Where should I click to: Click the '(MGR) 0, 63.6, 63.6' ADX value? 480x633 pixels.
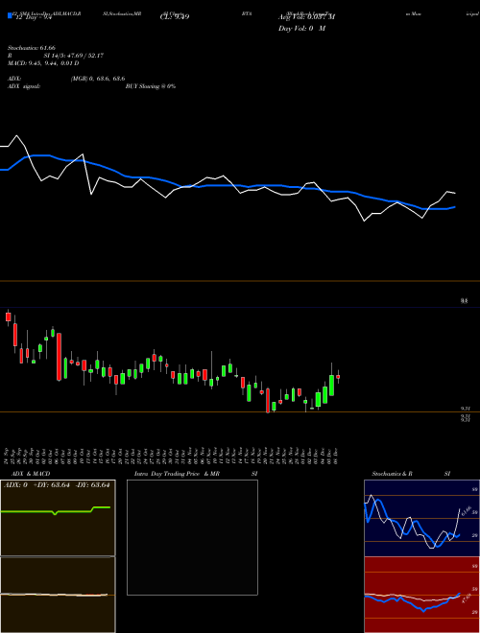(97, 79)
